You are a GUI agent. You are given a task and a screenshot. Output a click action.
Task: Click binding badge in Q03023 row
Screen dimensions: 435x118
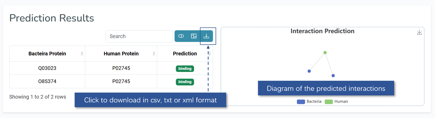(185, 68)
